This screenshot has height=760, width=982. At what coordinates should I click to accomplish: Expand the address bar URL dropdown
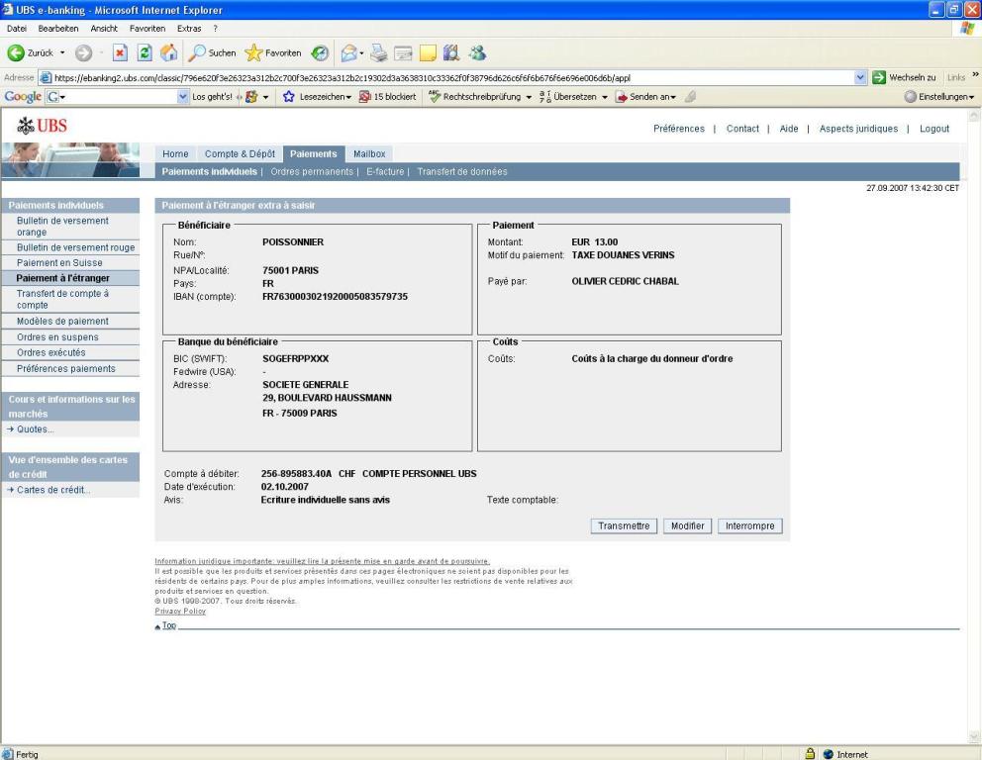[859, 77]
